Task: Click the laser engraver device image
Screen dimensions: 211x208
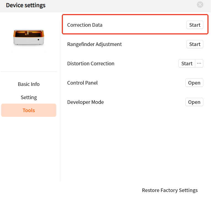Action: [x=29, y=37]
